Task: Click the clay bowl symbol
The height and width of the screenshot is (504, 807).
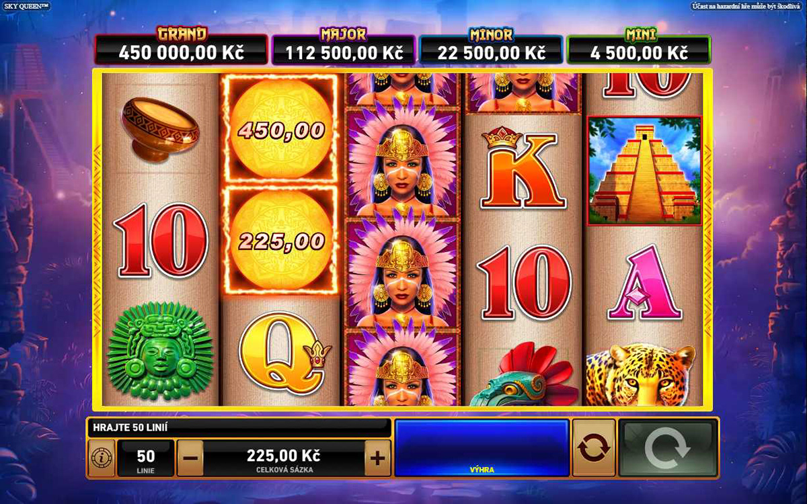Action: point(160,129)
